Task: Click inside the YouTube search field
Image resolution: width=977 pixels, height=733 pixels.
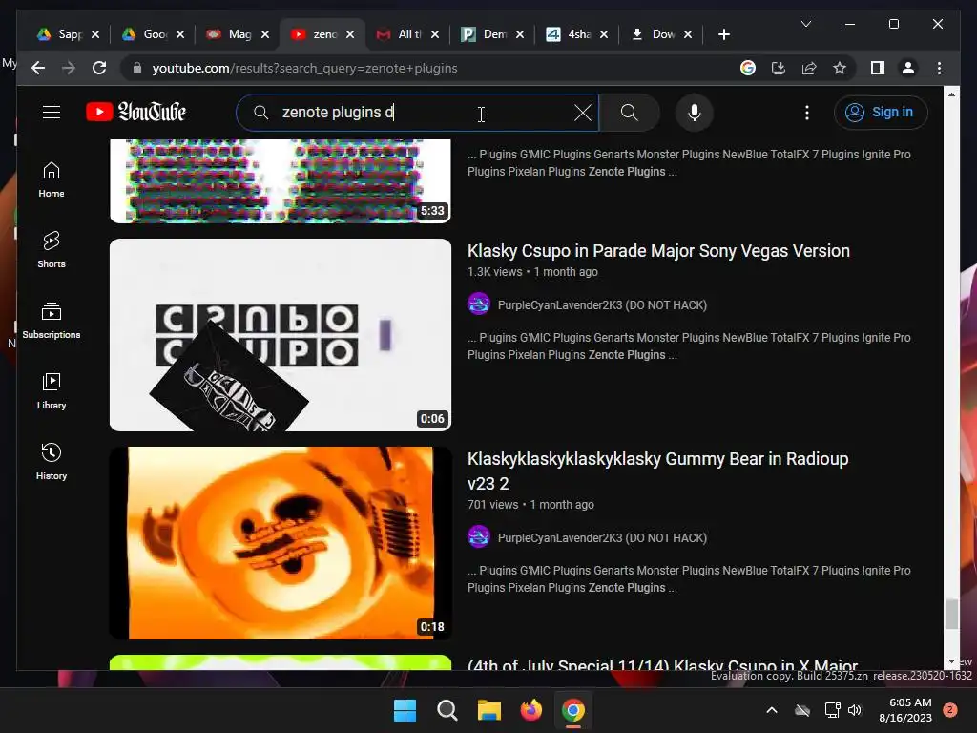Action: (x=418, y=113)
